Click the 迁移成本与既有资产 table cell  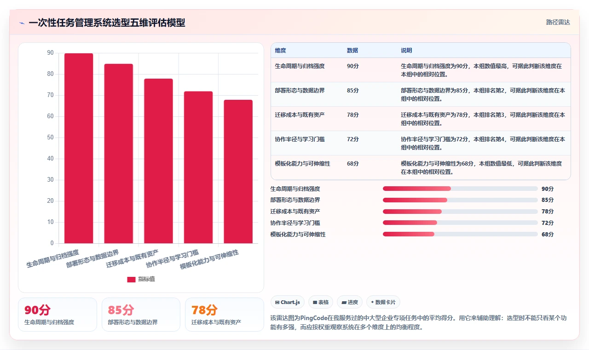tap(307, 119)
